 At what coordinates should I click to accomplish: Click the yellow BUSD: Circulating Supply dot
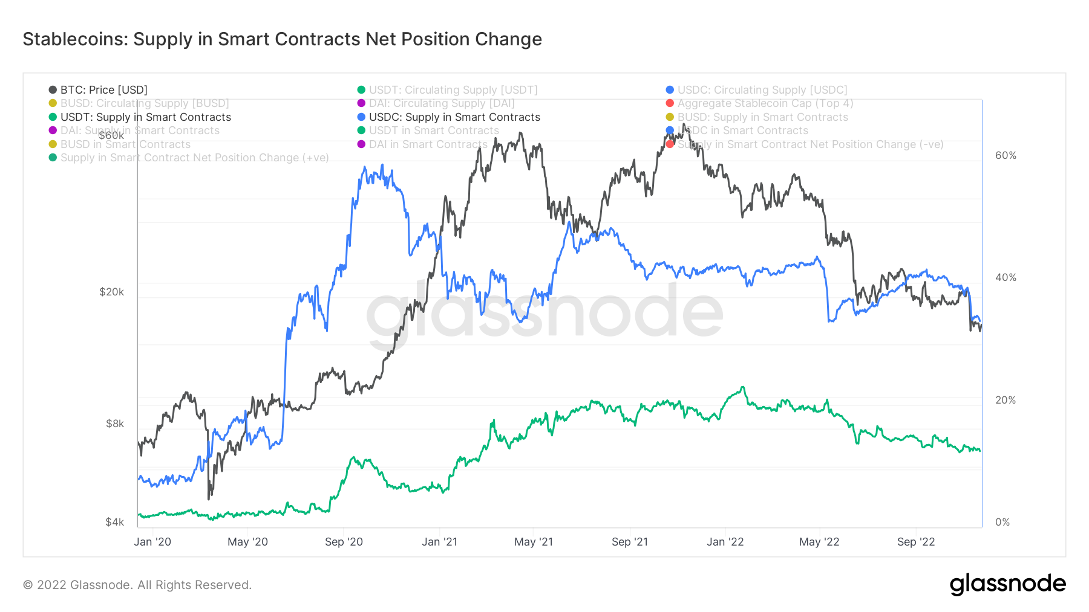click(53, 103)
